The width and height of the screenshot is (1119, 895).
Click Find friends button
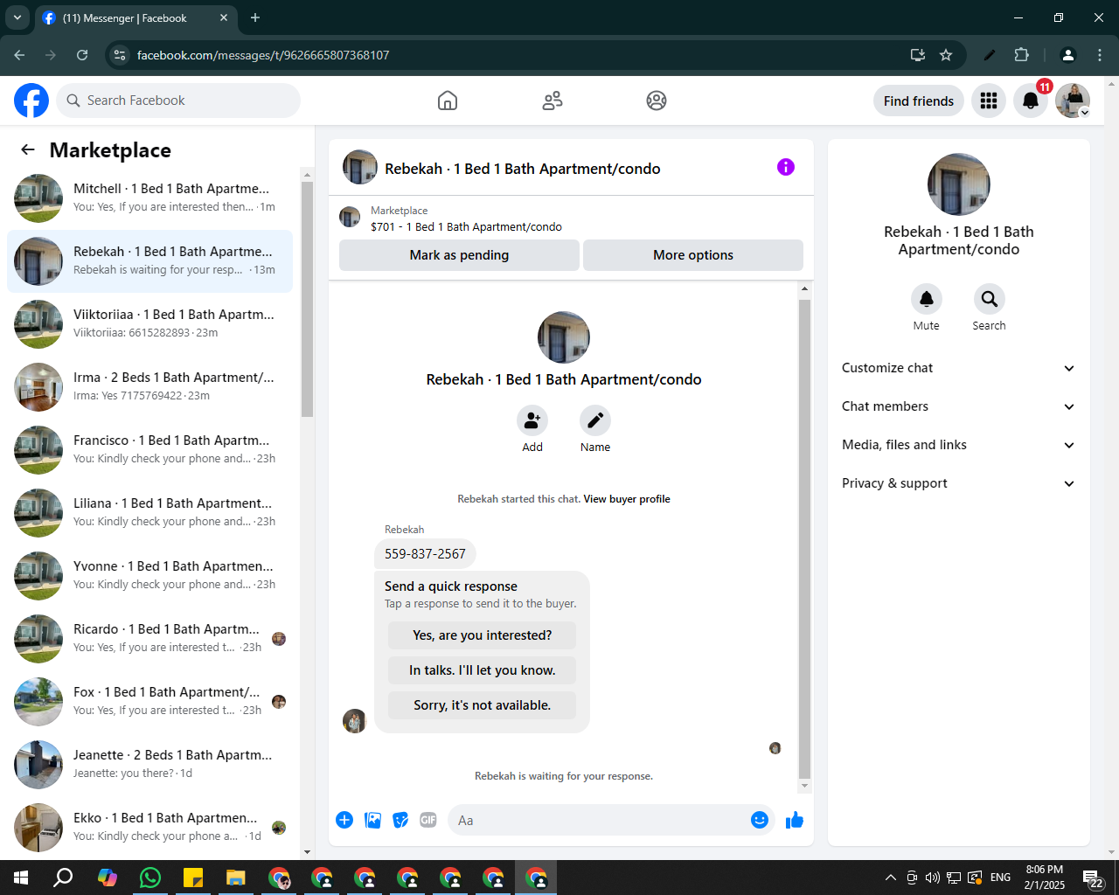pos(919,101)
